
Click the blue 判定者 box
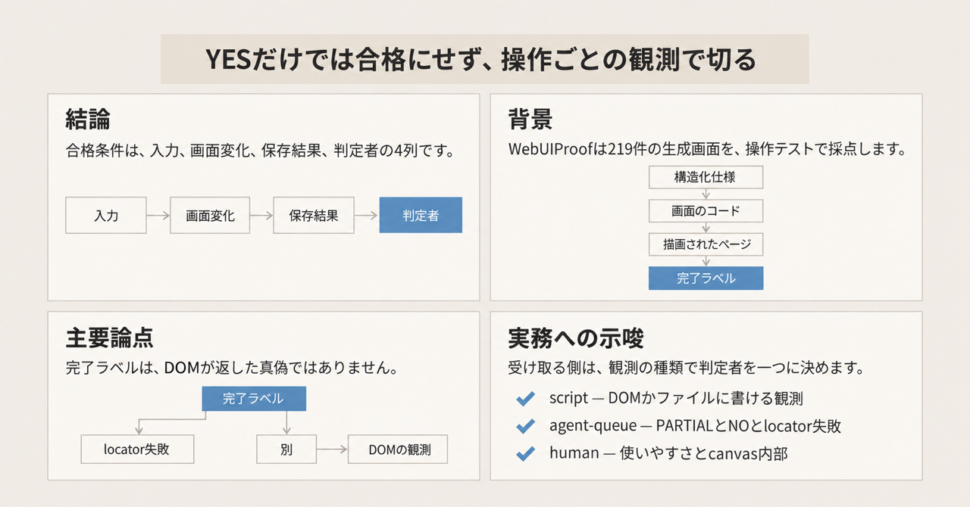(x=421, y=216)
